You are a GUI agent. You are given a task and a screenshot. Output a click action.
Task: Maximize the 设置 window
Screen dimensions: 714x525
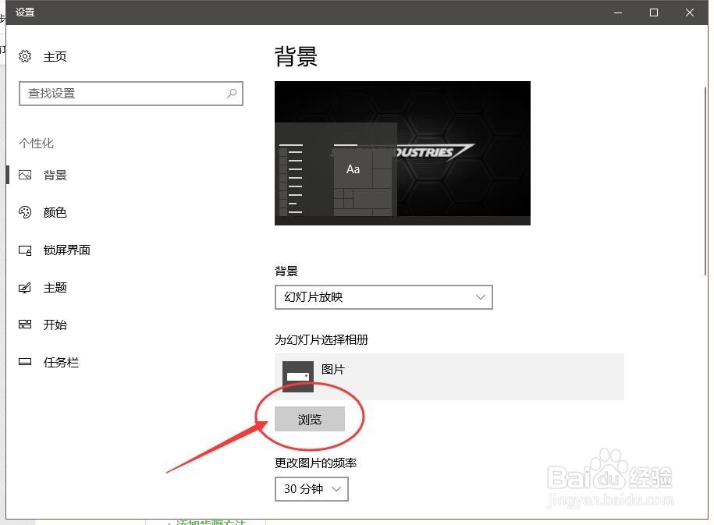(x=654, y=12)
